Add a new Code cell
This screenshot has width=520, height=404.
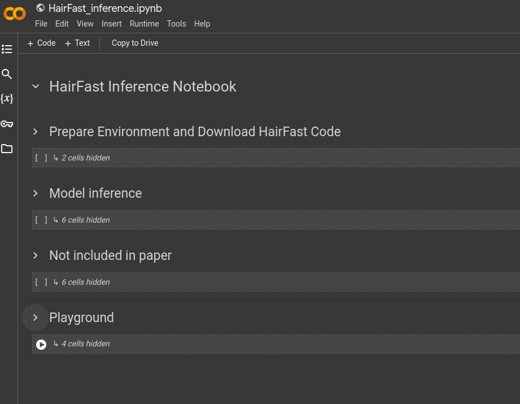(42, 43)
